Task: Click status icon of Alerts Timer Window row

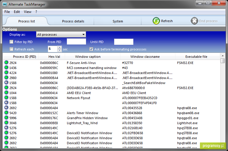Action: pyautogui.click(x=6, y=113)
